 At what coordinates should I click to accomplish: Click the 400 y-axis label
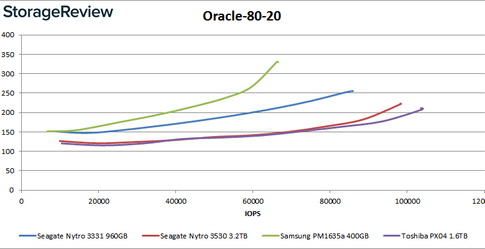[x=7, y=35]
